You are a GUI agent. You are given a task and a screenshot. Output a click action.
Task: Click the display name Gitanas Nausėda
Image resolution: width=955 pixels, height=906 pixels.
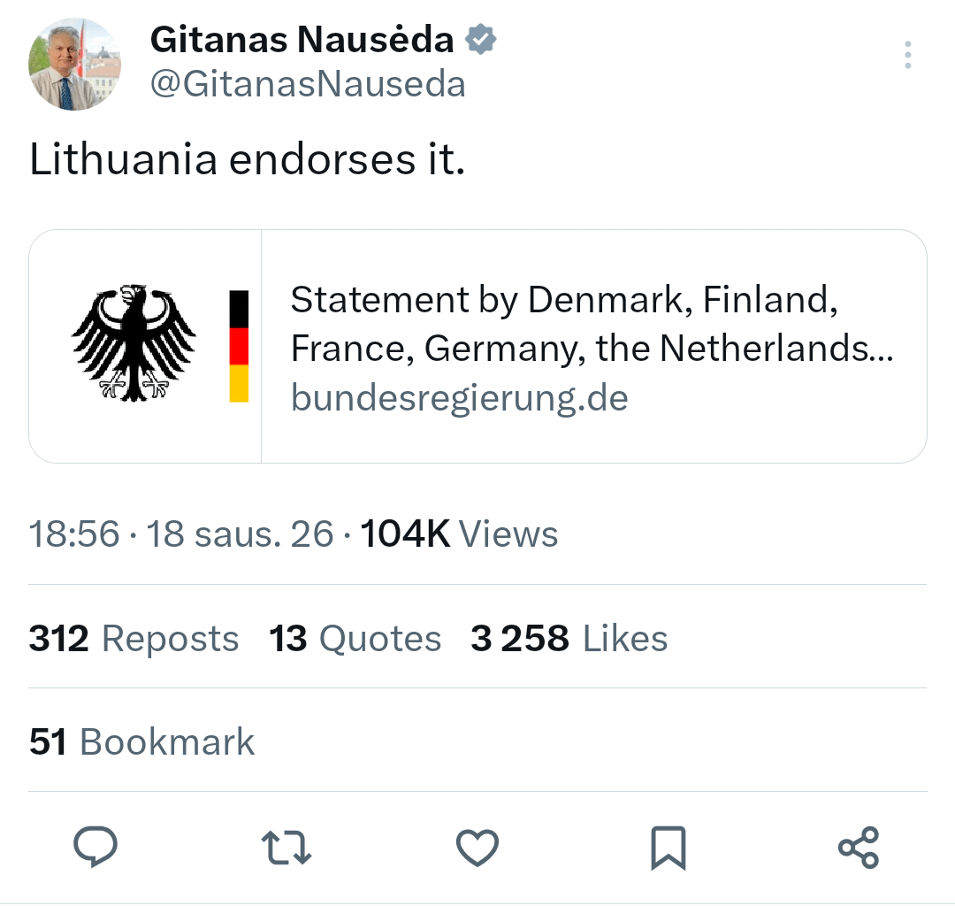click(305, 39)
